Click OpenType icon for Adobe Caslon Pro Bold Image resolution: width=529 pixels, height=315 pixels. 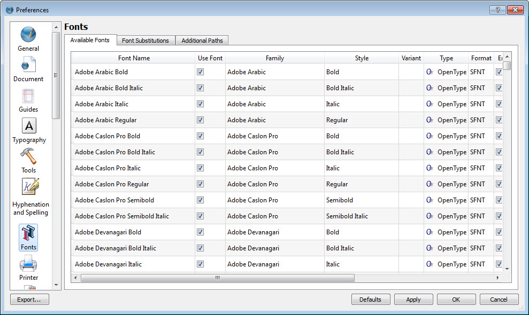pos(430,136)
